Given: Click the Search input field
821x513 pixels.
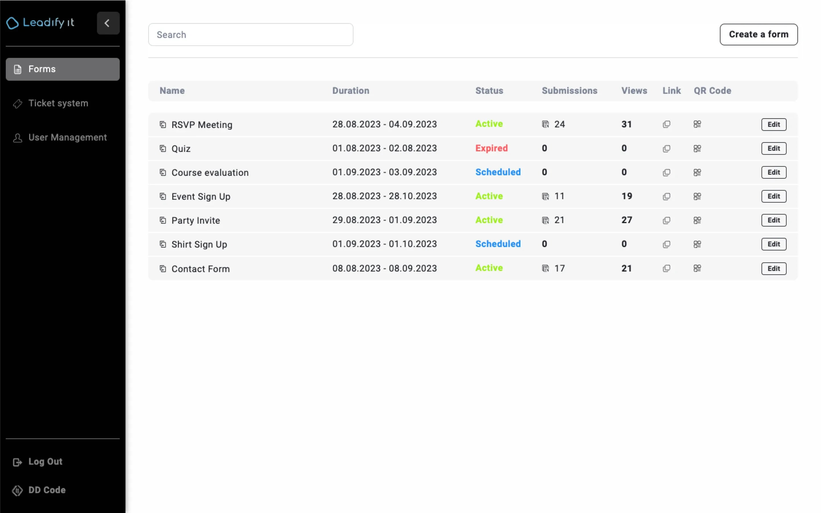Looking at the screenshot, I should click(x=250, y=34).
